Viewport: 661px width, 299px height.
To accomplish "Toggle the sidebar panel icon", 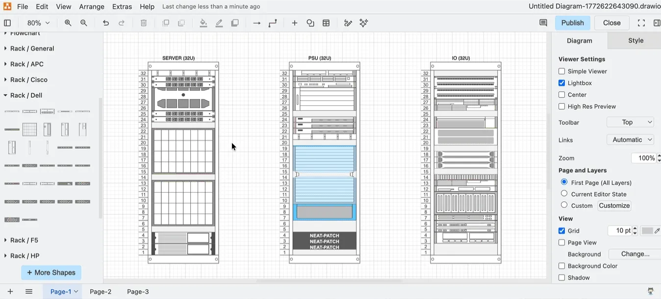I will point(7,23).
